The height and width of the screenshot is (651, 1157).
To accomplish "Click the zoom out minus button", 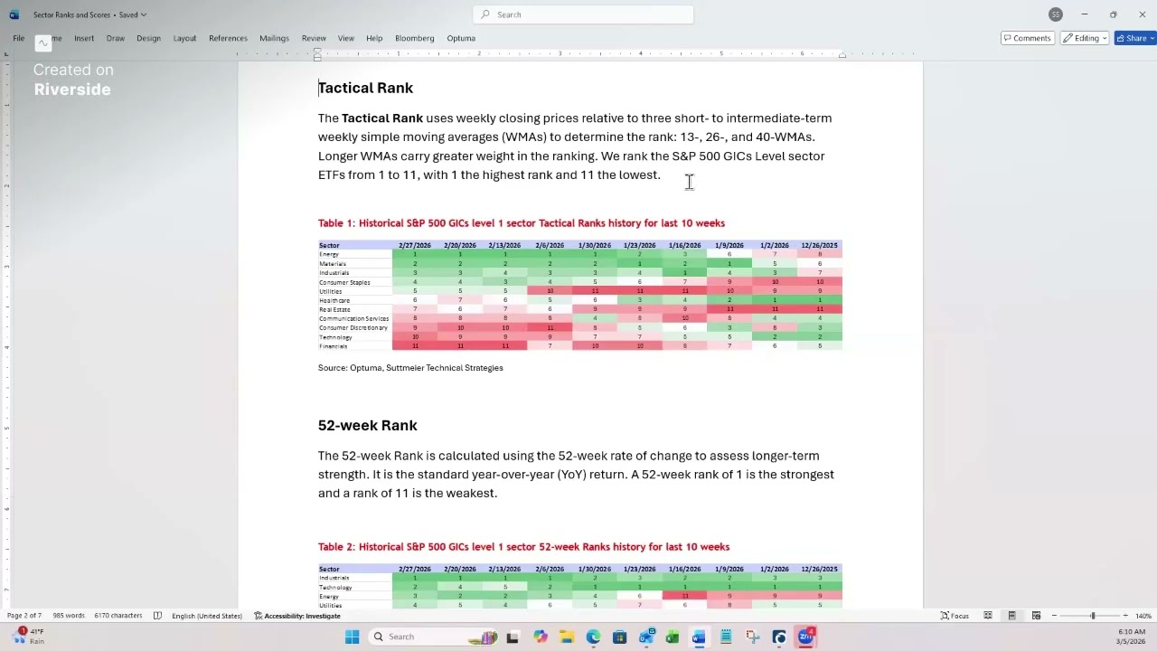I will click(x=1054, y=616).
